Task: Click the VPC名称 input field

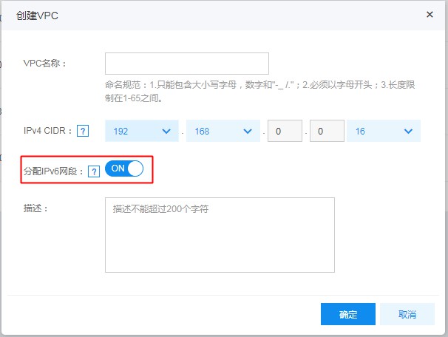Action: click(x=187, y=64)
